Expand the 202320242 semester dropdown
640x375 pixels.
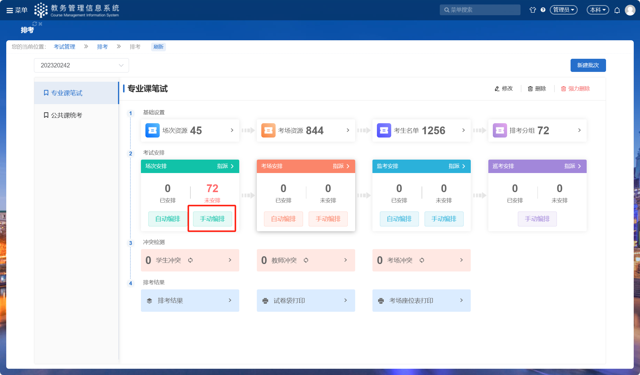[81, 65]
